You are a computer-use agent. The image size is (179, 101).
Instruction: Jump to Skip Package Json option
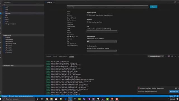pos(73,37)
